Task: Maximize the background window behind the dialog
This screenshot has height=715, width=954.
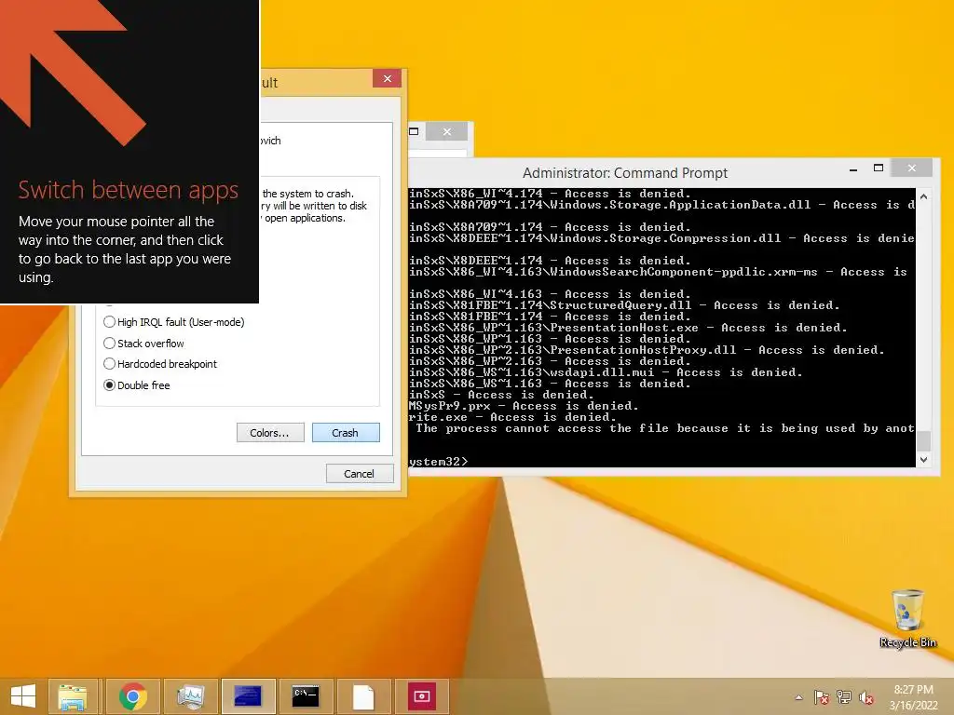Action: tap(415, 131)
